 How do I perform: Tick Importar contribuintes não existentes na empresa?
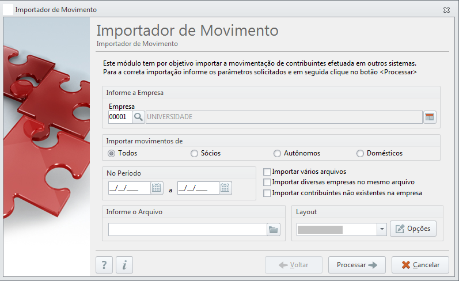point(267,193)
